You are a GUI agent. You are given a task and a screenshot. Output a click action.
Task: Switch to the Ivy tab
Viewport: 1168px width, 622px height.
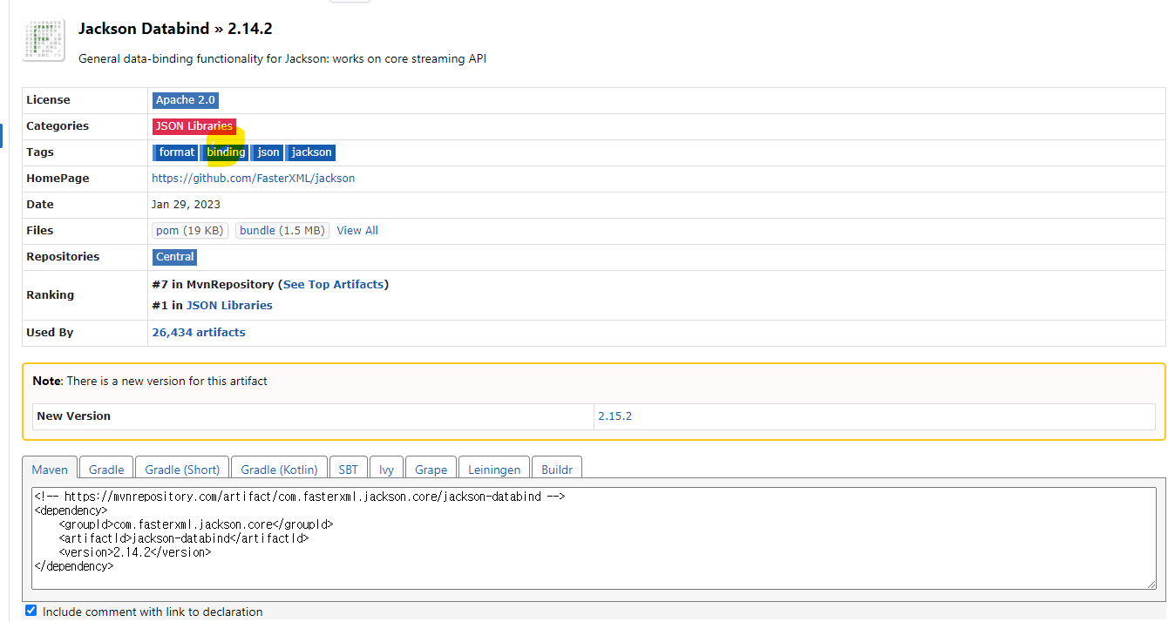point(386,469)
